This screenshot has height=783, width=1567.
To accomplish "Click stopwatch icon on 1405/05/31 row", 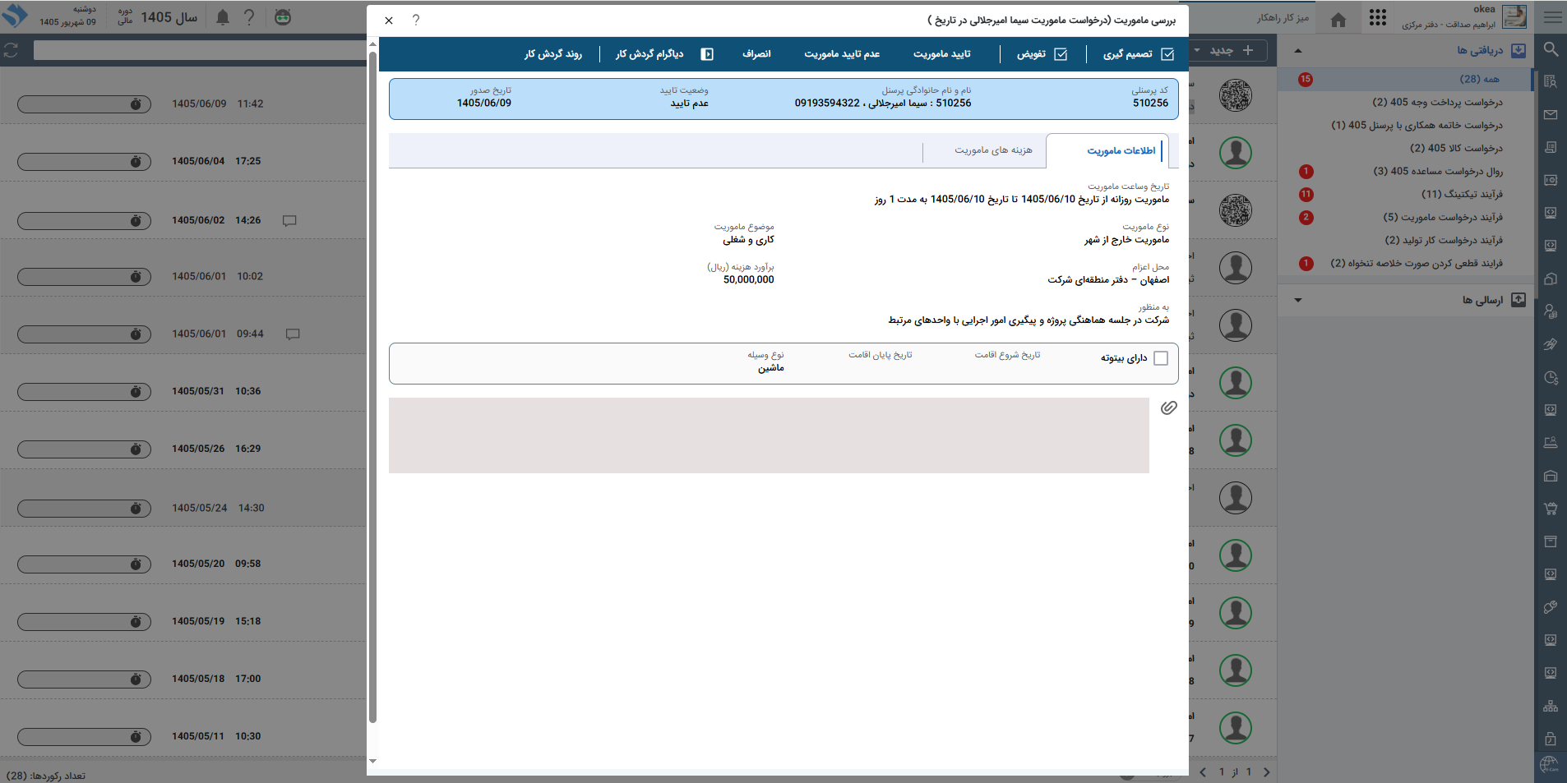I will 136,392.
